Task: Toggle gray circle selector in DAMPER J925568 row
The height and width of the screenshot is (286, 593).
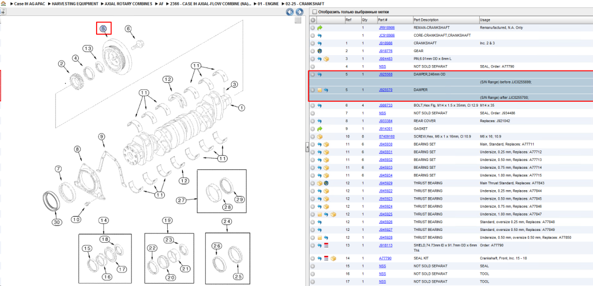Action: (x=313, y=75)
